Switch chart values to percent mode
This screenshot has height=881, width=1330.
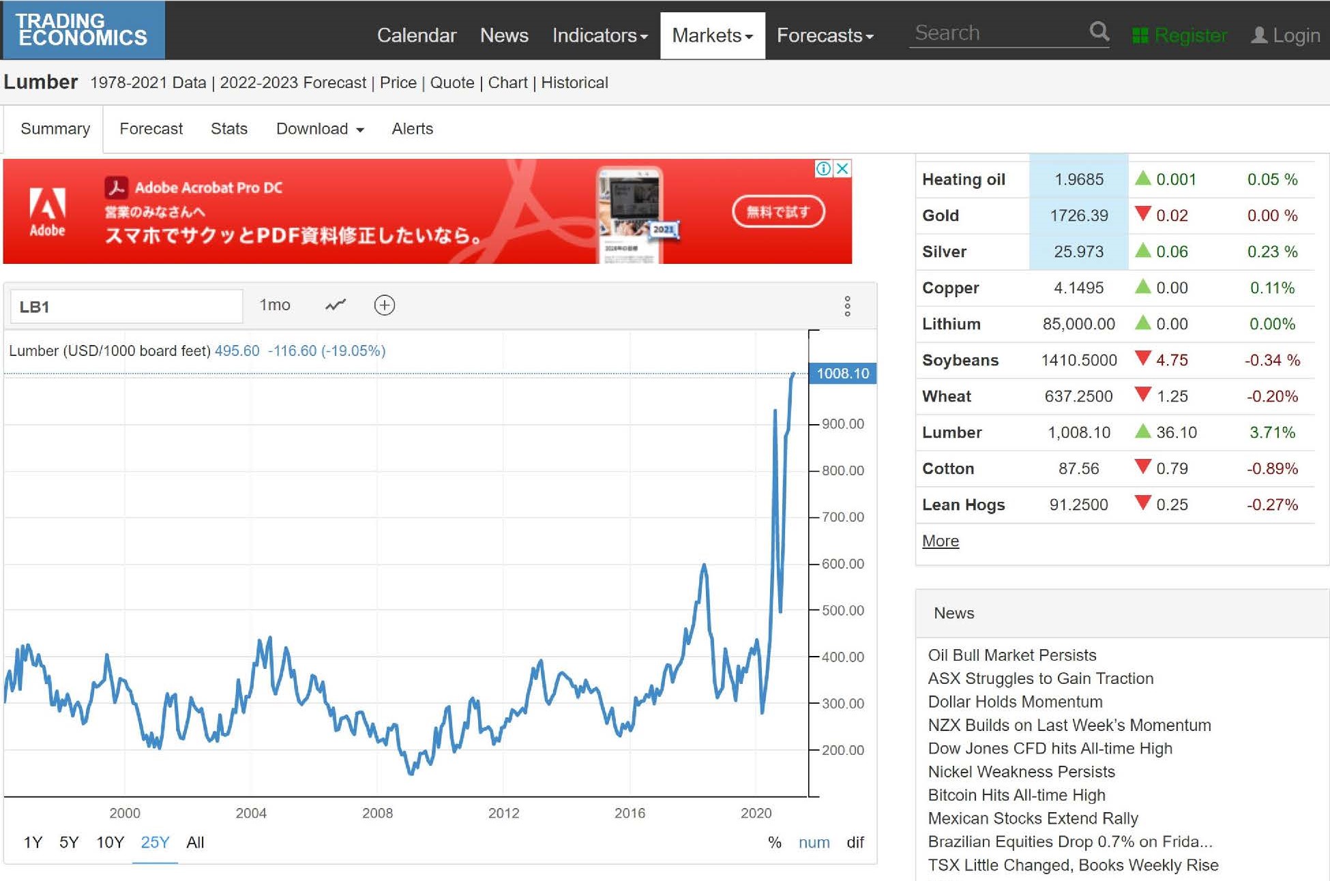tap(774, 842)
